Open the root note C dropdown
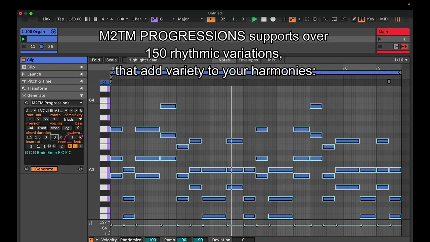Screen dimensions: 430x242 click(x=167, y=19)
